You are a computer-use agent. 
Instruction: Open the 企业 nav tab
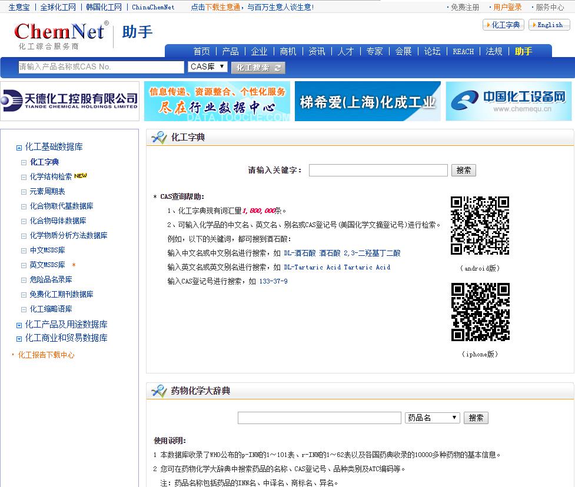(259, 51)
